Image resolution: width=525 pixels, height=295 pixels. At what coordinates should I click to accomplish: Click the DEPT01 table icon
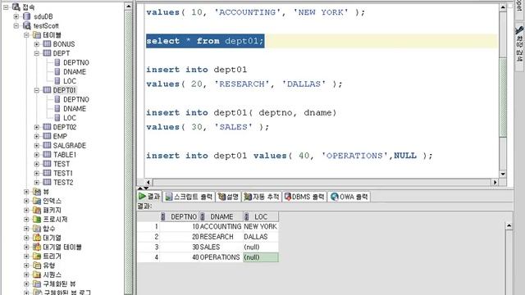tap(48, 90)
